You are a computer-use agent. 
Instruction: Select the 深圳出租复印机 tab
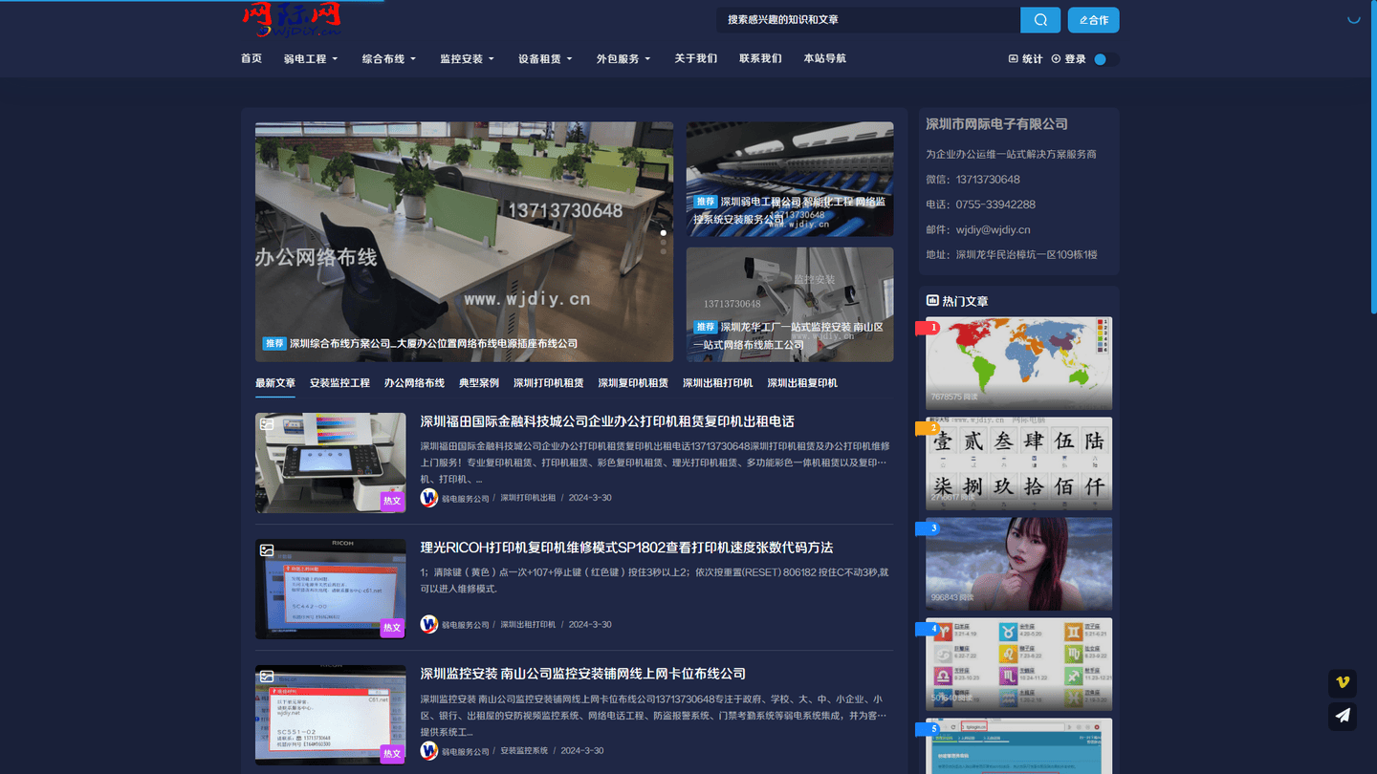(802, 383)
